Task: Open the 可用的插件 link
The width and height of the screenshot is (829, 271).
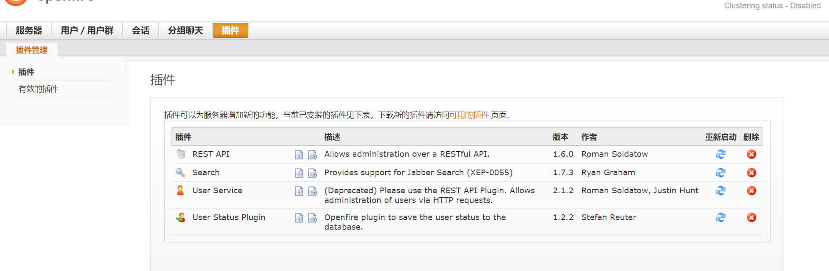Action: 469,115
